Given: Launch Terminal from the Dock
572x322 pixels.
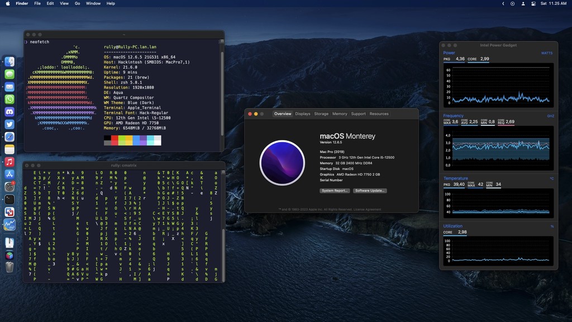Looking at the screenshot, I should point(9,200).
